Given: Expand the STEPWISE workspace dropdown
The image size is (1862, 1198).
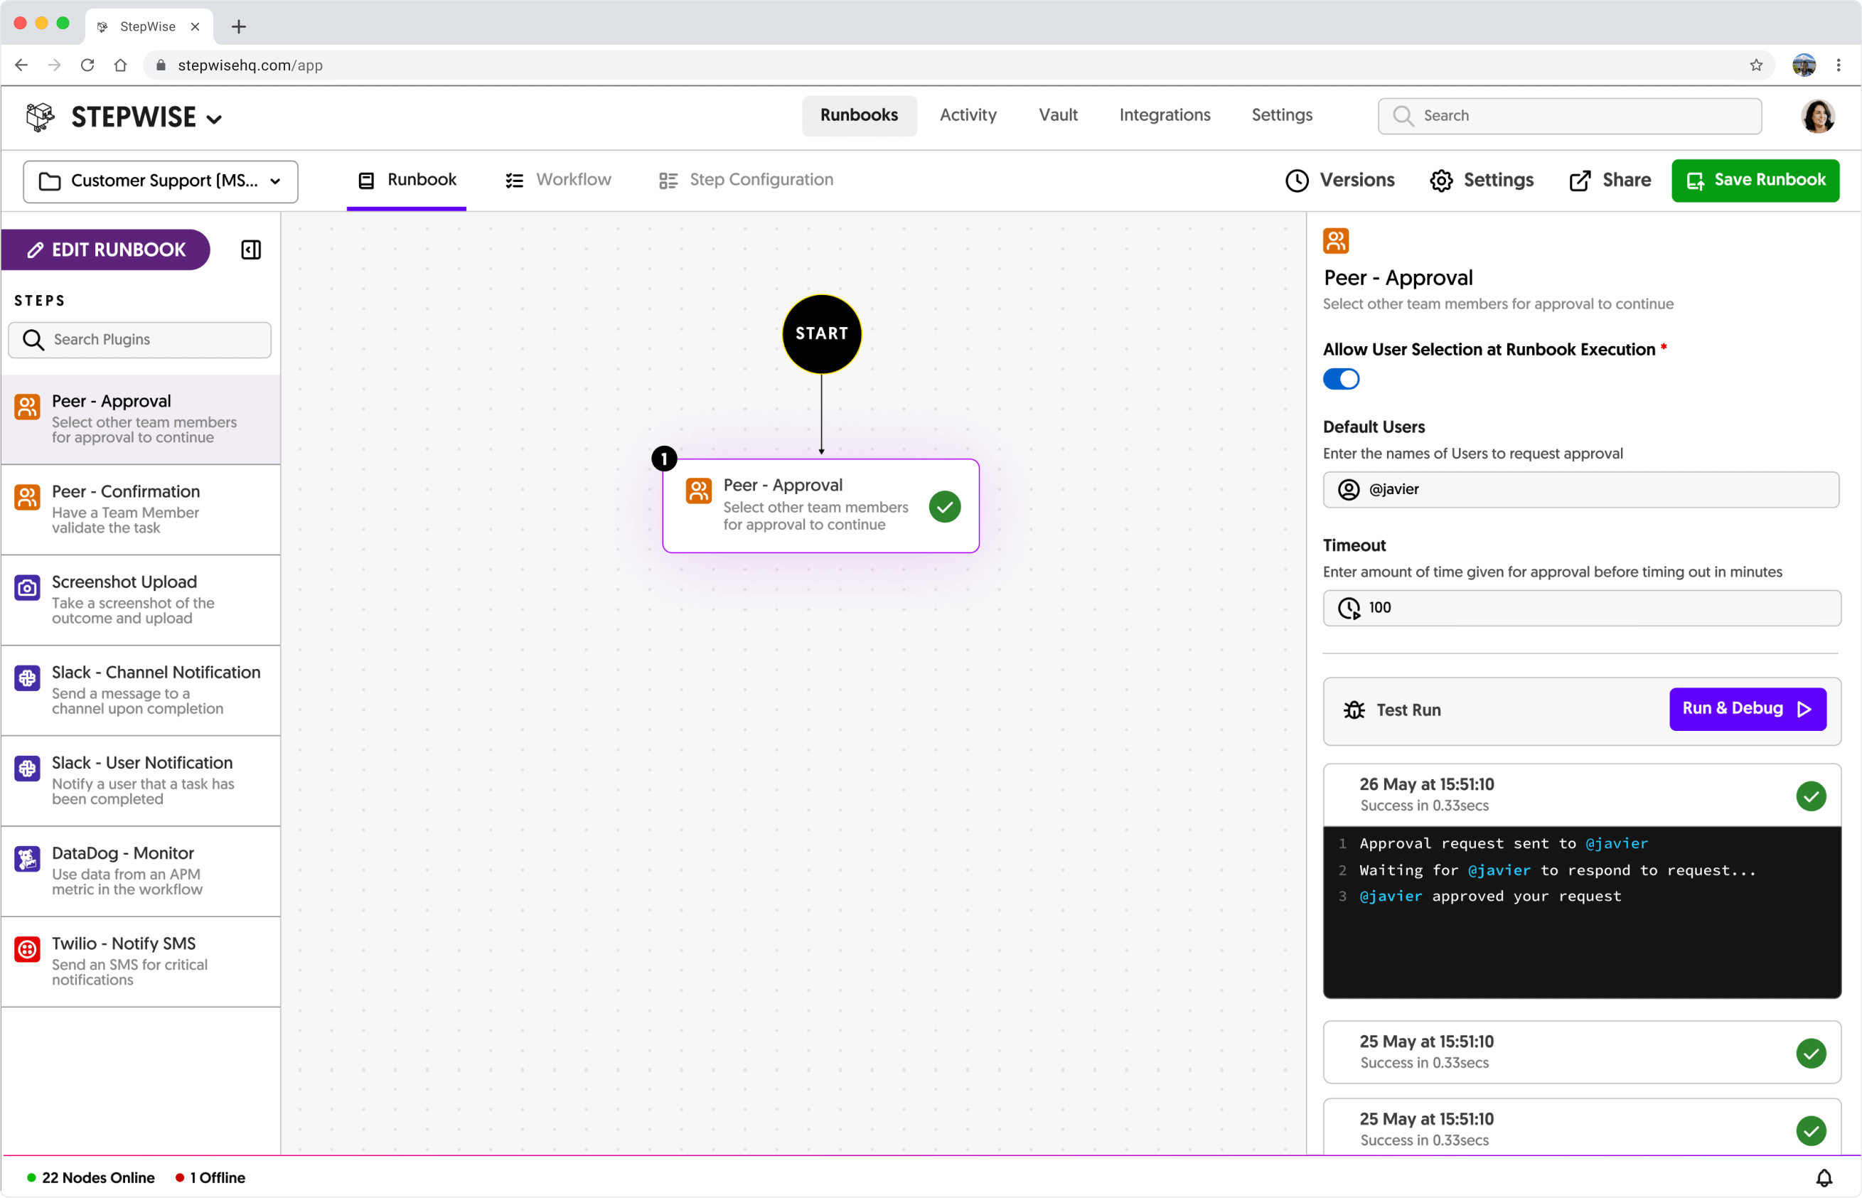Looking at the screenshot, I should point(214,119).
